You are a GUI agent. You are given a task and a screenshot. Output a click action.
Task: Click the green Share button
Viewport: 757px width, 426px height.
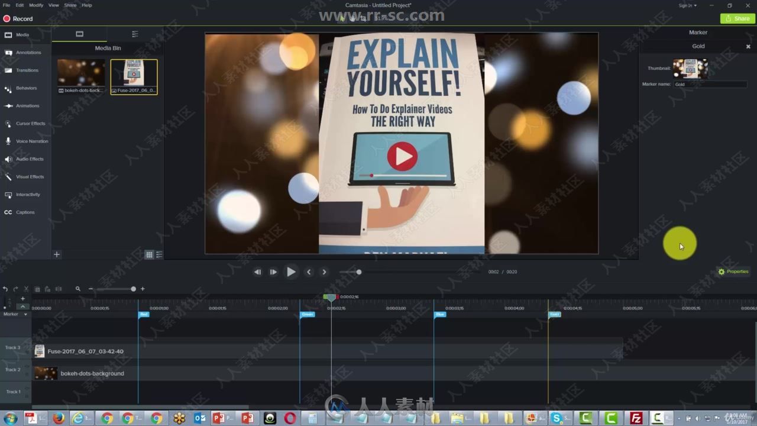pyautogui.click(x=736, y=18)
